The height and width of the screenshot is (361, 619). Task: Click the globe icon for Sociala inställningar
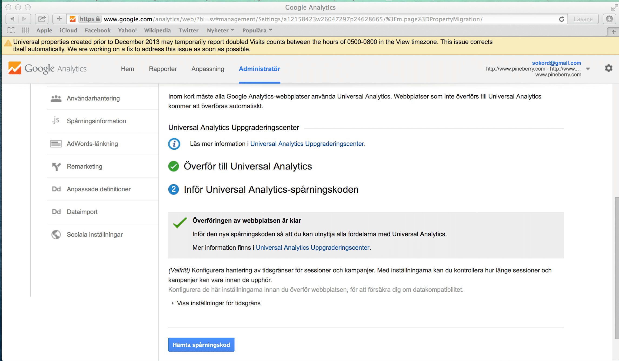coord(56,235)
